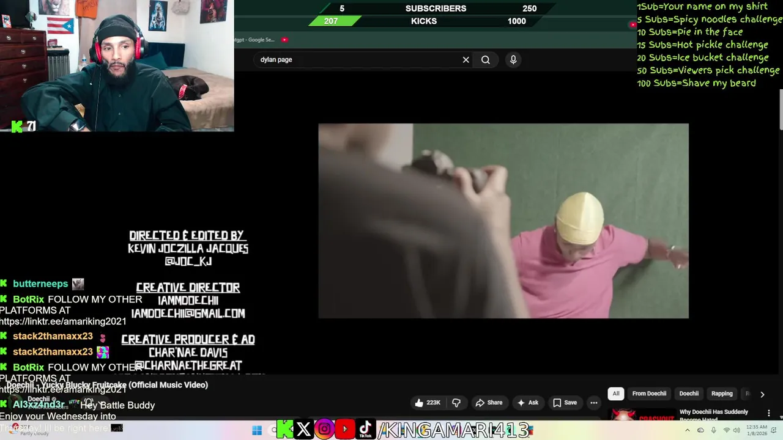Clear the 'dylan page' search text
This screenshot has height=440, width=783.
pyautogui.click(x=466, y=59)
